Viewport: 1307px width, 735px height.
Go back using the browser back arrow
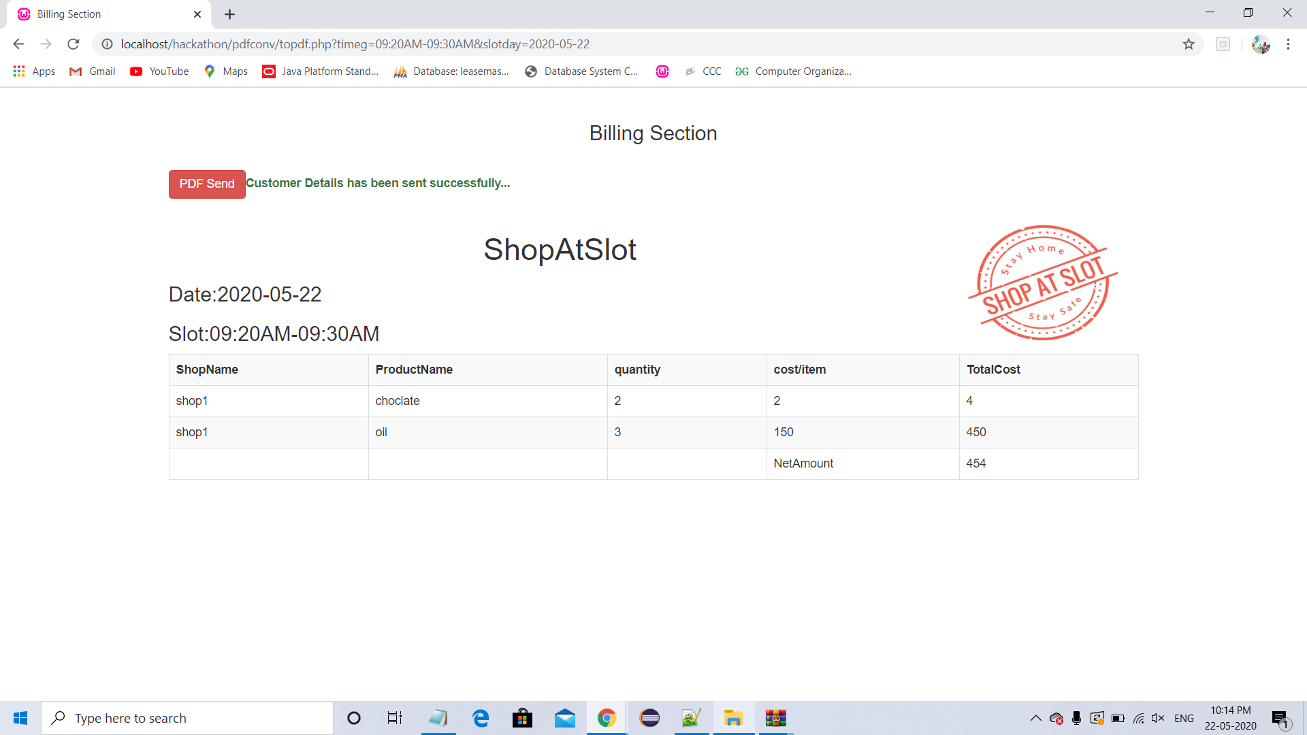pyautogui.click(x=18, y=44)
